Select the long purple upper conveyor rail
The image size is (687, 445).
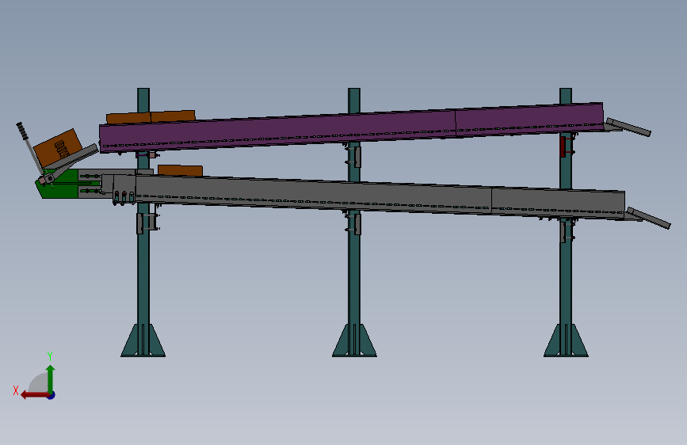pyautogui.click(x=278, y=131)
